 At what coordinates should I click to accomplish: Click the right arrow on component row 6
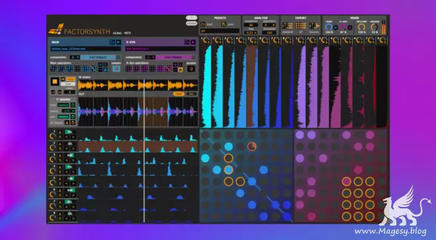pyautogui.click(x=73, y=195)
